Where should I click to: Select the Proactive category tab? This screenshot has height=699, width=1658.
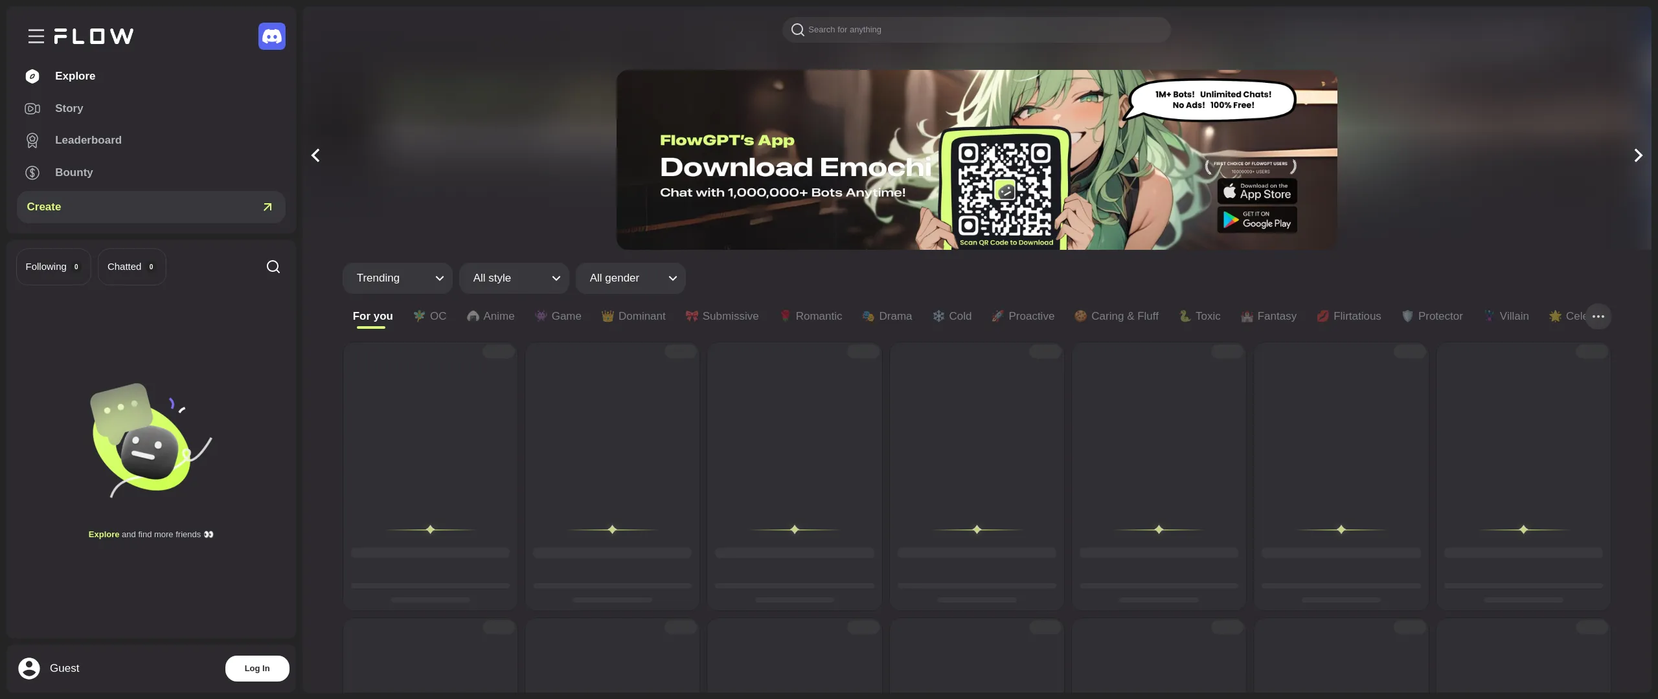1023,316
